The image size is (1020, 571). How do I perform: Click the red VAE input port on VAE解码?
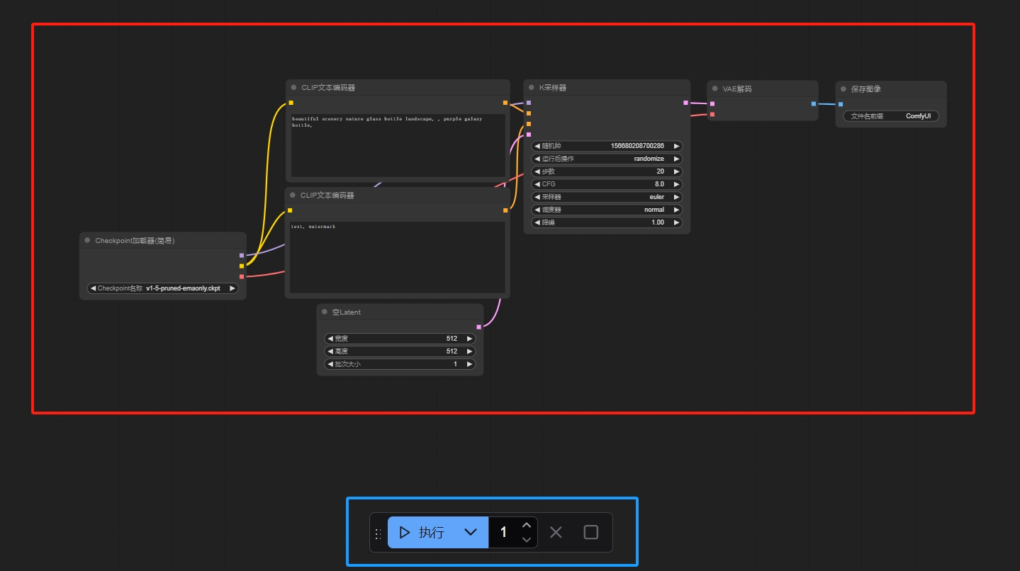point(712,115)
